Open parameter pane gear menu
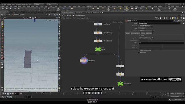Screen dimensions: 185x104 coord(174,21)
